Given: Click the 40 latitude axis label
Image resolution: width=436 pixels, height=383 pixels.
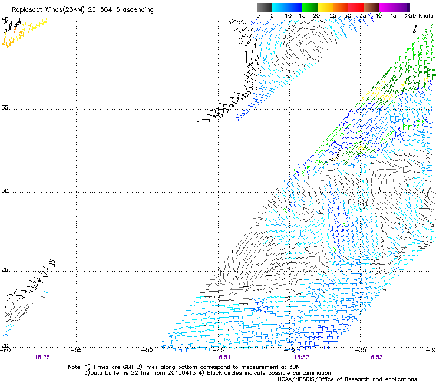Looking at the screenshot, I should point(5,19).
